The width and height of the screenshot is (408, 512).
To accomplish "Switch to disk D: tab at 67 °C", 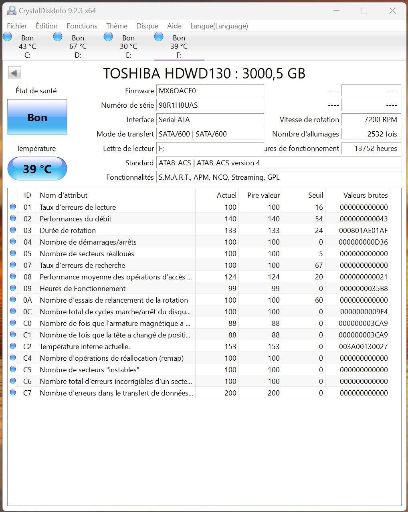I will (78, 46).
